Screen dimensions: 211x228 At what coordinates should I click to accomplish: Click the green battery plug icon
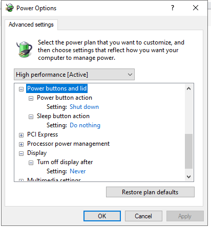(24, 49)
